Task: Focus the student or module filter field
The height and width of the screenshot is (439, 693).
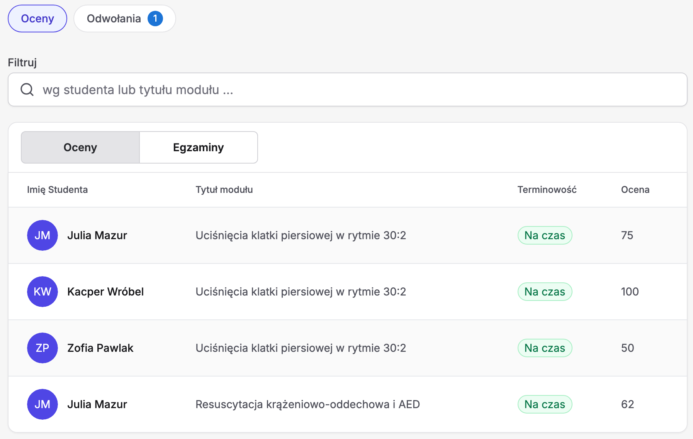Action: 347,89
